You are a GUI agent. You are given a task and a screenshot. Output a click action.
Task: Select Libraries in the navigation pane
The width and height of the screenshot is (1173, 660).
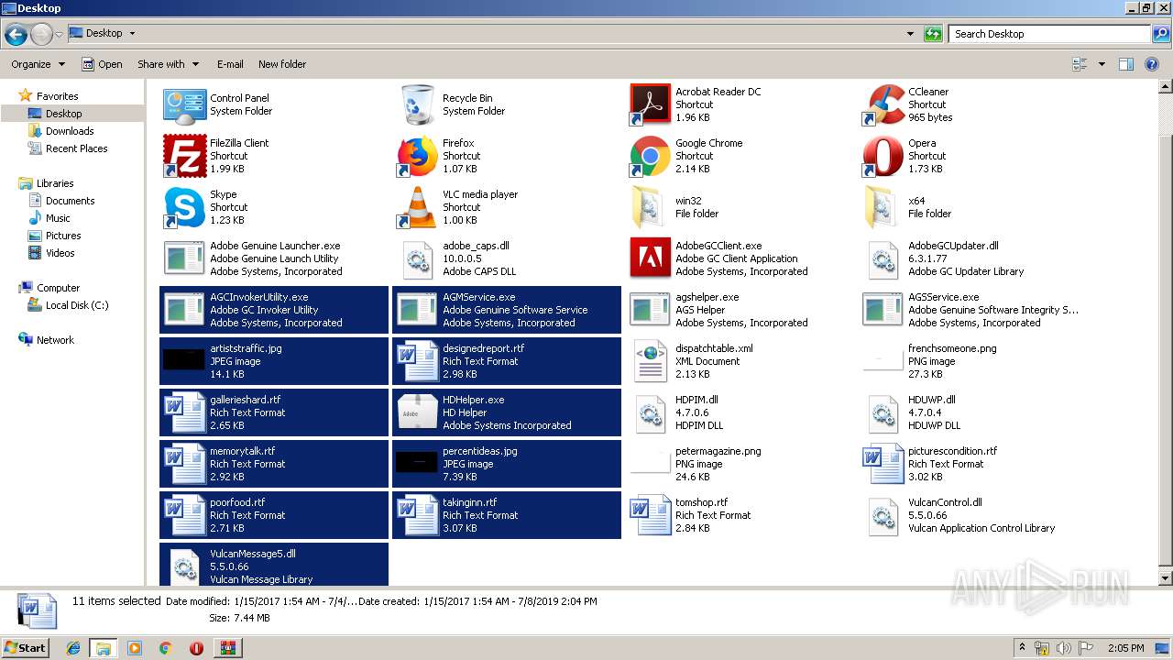[x=55, y=183]
